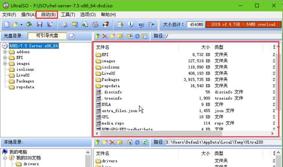Screen dimensions: 283x167
Task: Click the image path field showing /
Action: tap(224, 36)
